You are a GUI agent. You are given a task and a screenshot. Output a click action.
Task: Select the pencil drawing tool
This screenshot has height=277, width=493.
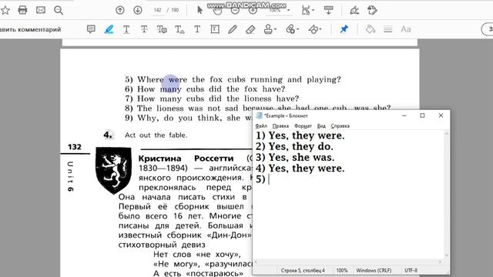[x=233, y=29]
